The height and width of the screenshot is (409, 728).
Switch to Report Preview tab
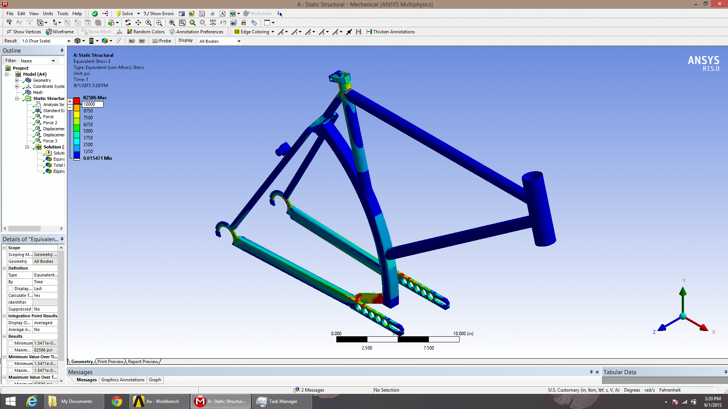(143, 362)
